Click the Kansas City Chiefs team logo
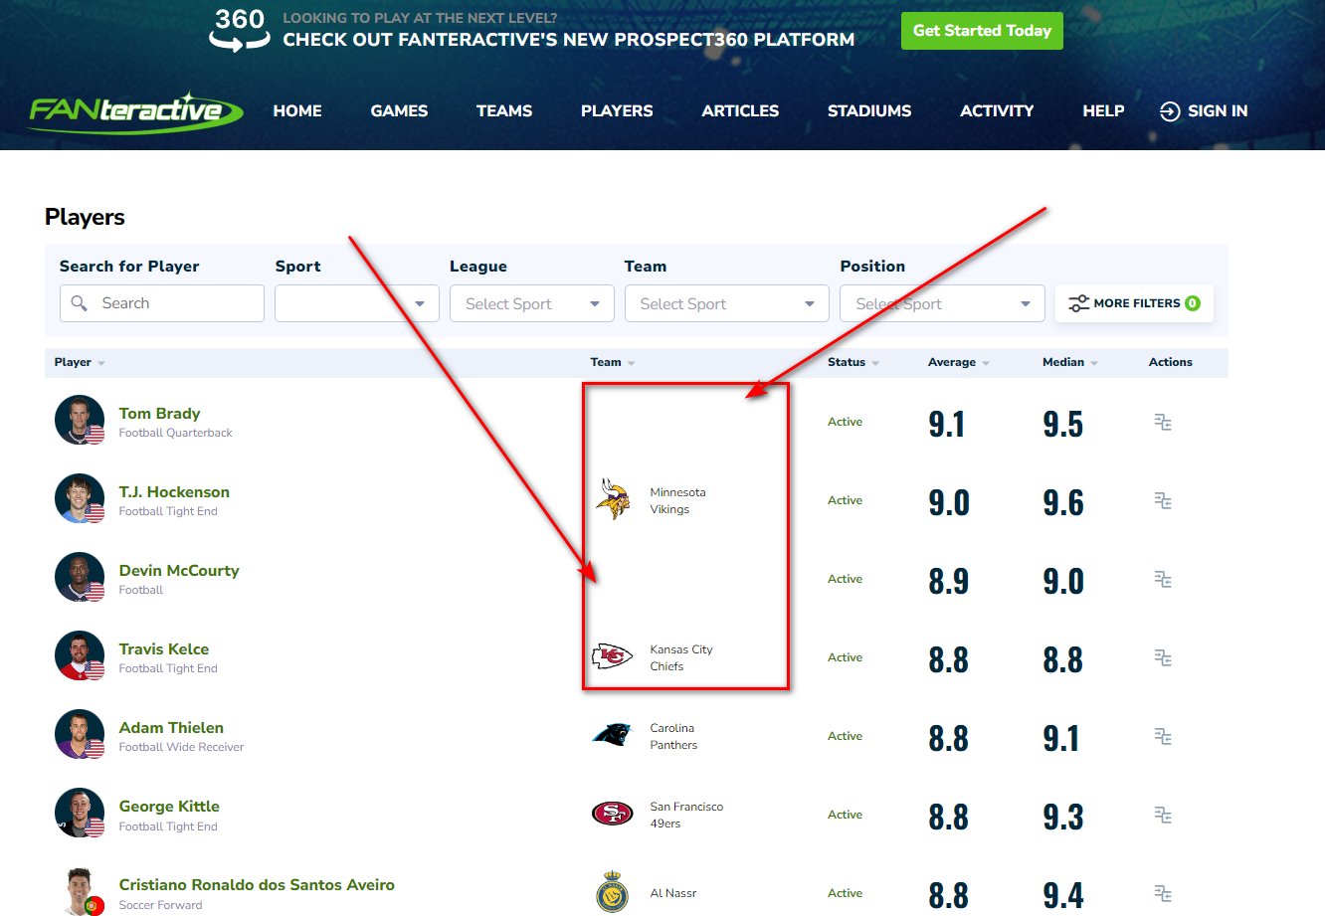This screenshot has width=1325, height=916. coord(613,656)
